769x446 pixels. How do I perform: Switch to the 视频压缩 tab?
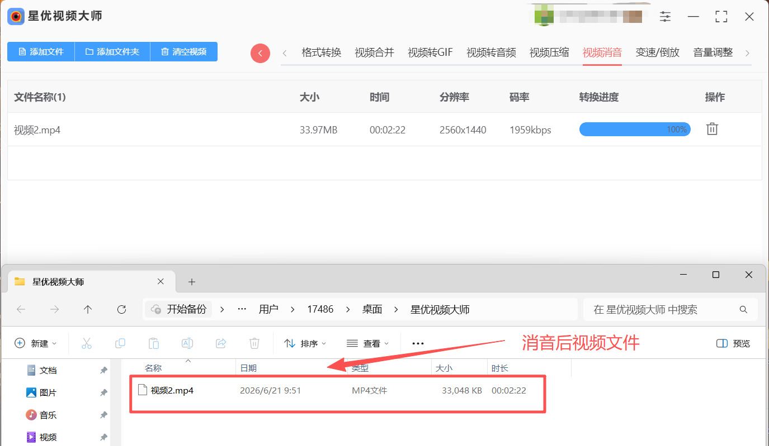coord(549,53)
